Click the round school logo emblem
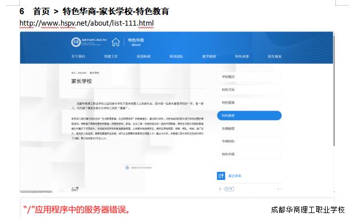The image size is (353, 217). coord(76,42)
